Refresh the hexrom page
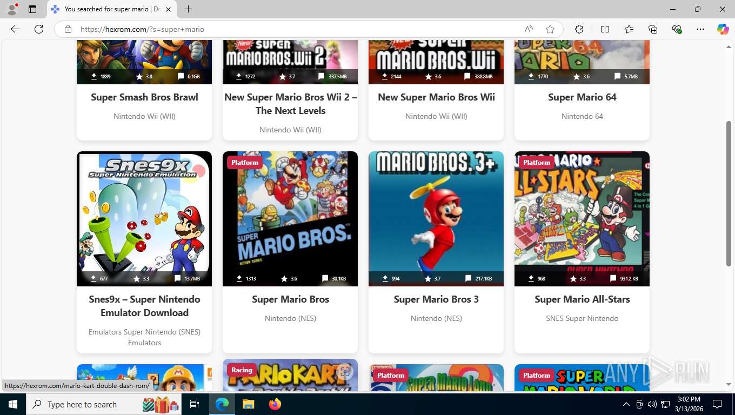The width and height of the screenshot is (735, 415). pos(39,29)
